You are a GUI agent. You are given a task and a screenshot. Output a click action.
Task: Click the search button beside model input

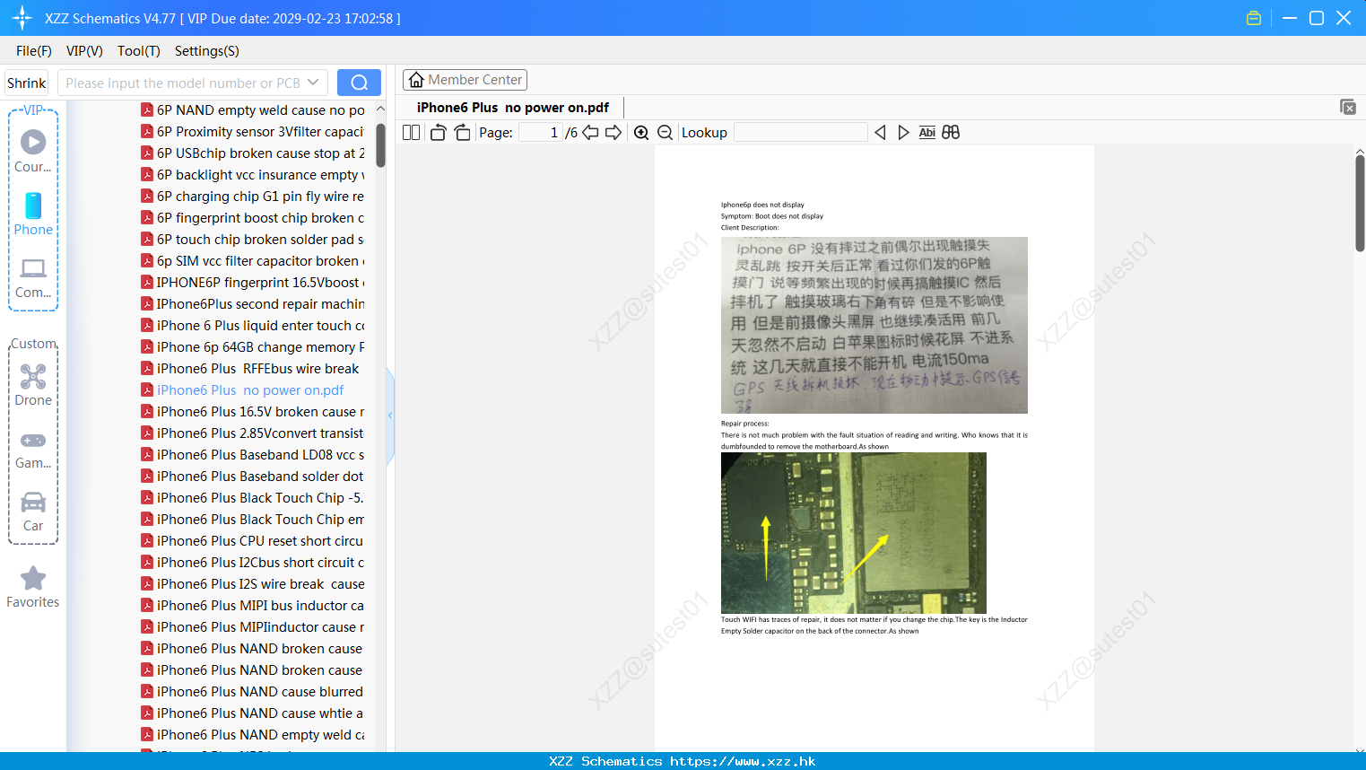tap(359, 83)
